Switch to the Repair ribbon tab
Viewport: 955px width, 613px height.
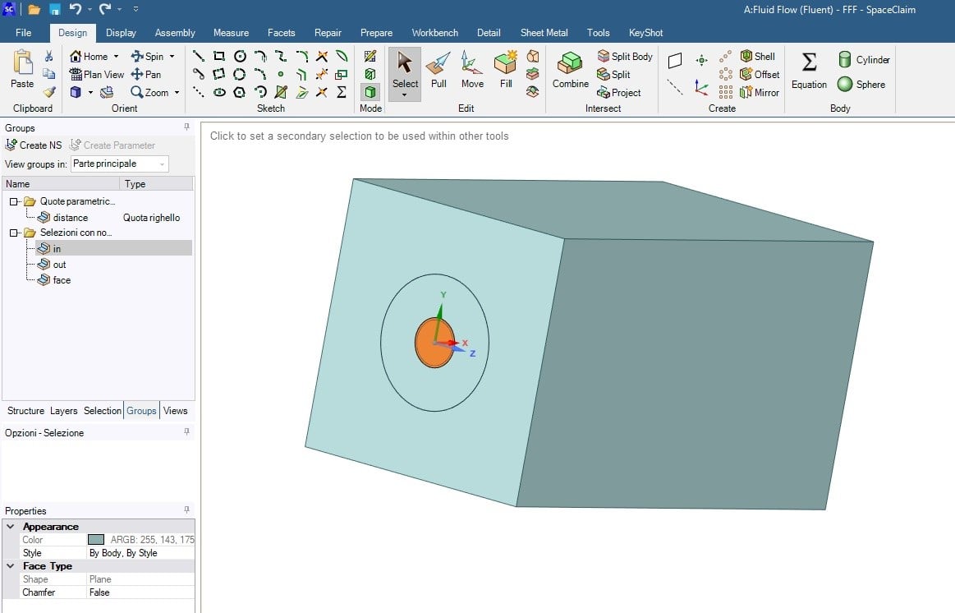(x=328, y=33)
